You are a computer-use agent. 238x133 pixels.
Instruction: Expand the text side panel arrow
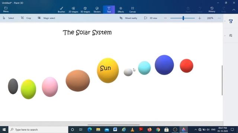pyautogui.click(x=225, y=21)
